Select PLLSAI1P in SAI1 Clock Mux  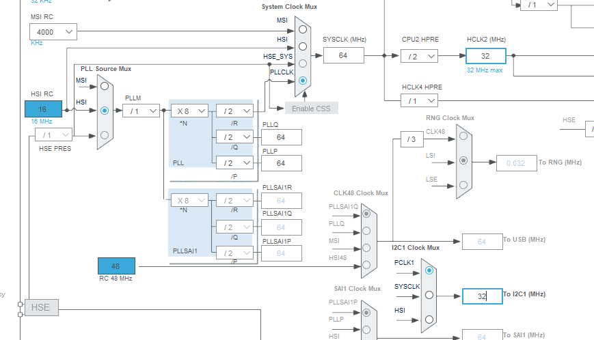(x=366, y=313)
